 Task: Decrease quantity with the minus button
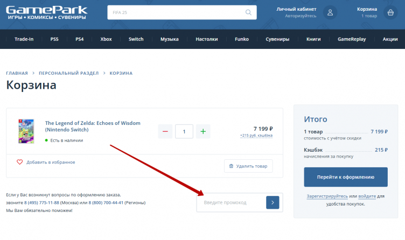pyautogui.click(x=165, y=131)
